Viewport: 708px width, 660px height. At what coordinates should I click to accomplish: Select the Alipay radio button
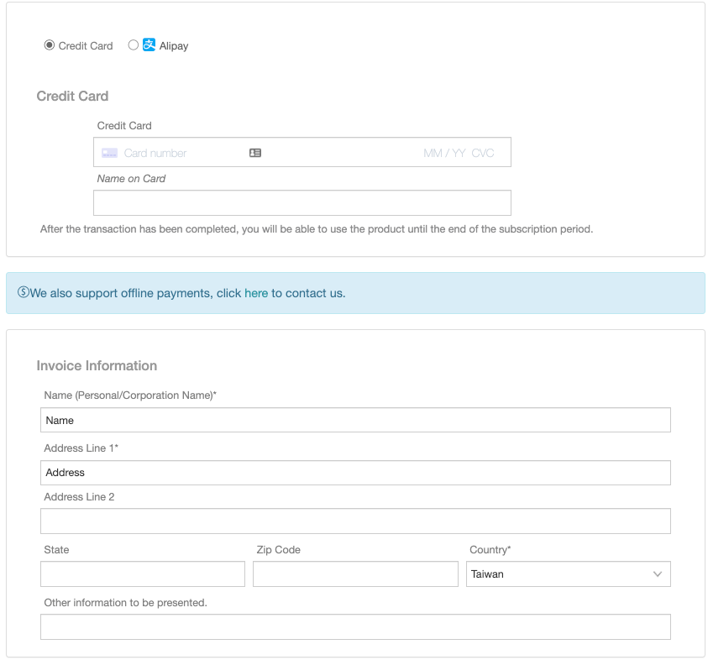tap(134, 45)
